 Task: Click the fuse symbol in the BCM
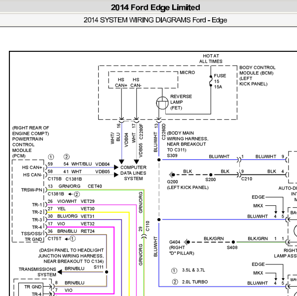pyautogui.click(x=211, y=81)
